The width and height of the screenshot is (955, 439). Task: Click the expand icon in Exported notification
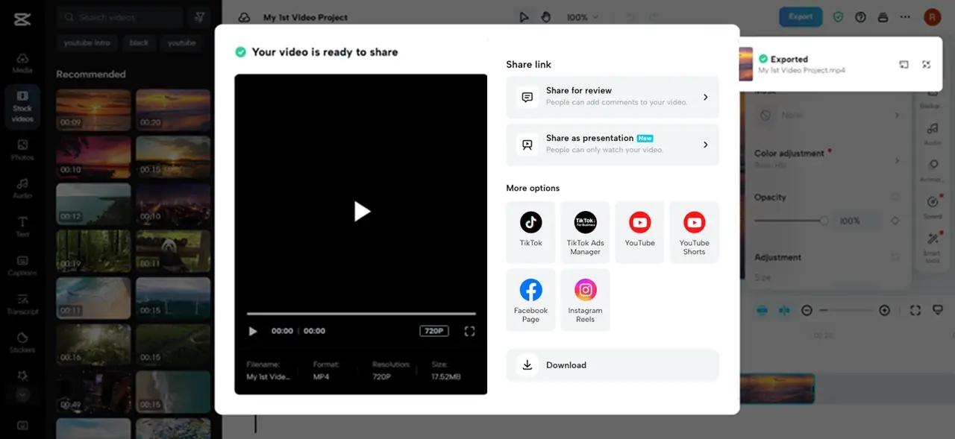coord(926,65)
